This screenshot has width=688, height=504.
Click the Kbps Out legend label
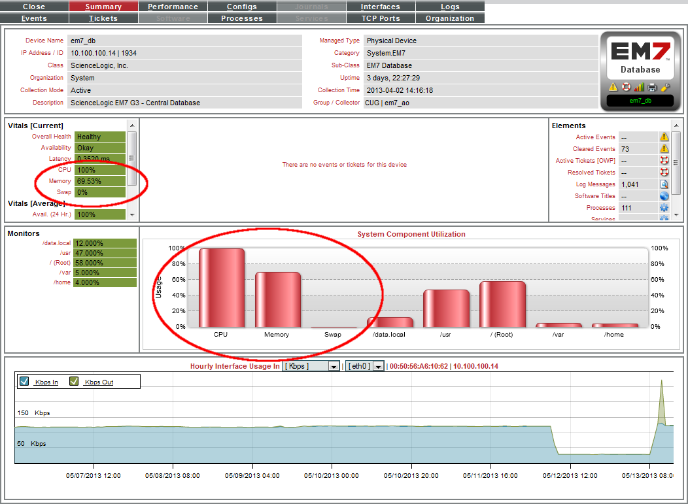[x=99, y=382]
